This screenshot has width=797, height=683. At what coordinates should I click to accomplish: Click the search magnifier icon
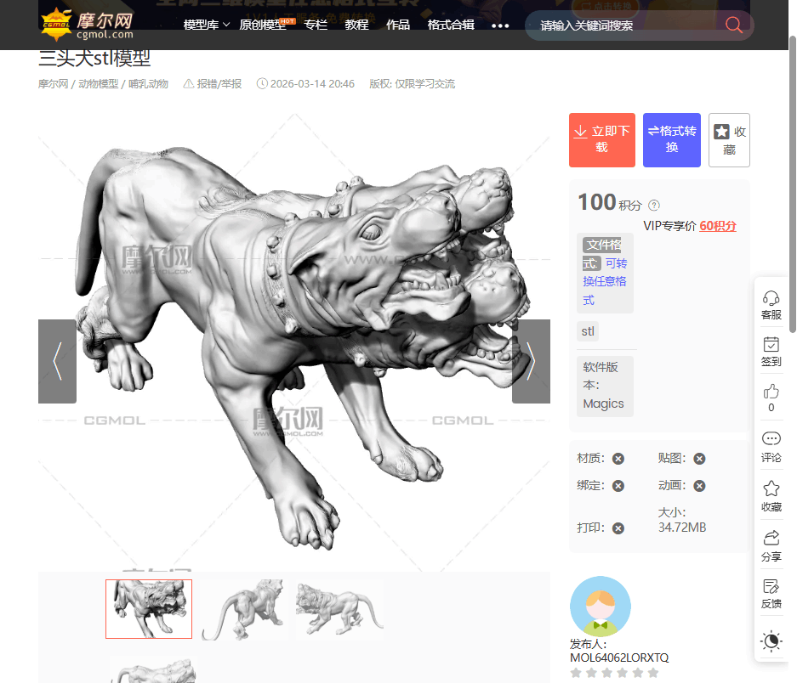[x=733, y=25]
